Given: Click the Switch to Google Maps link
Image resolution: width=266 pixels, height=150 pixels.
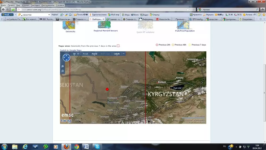Looking at the screenshot, I should (71, 50).
